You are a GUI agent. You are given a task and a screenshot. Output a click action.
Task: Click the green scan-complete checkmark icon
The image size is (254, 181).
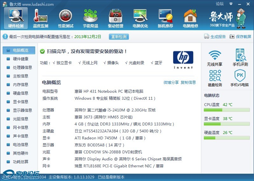point(42,51)
